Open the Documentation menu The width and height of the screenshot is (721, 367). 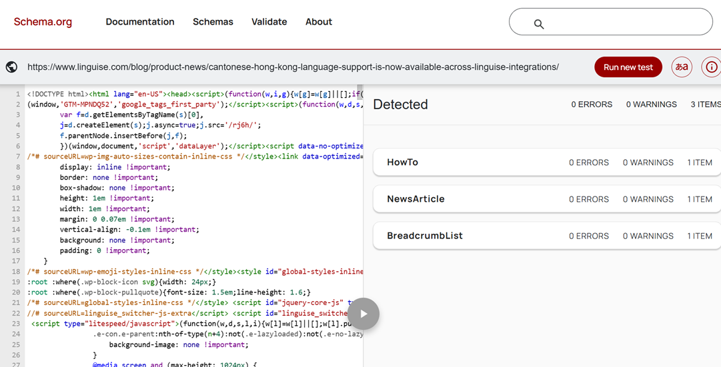click(140, 21)
